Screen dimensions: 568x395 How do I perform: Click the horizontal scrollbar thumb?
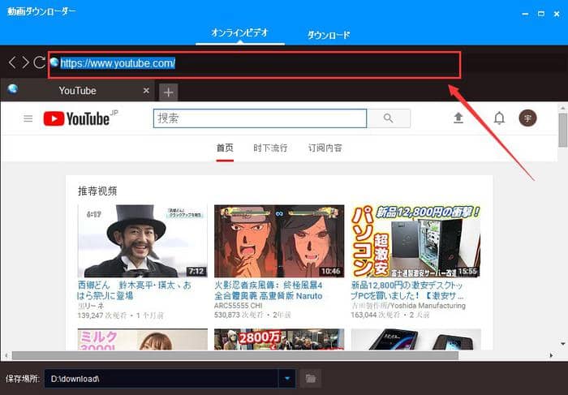tap(235, 355)
